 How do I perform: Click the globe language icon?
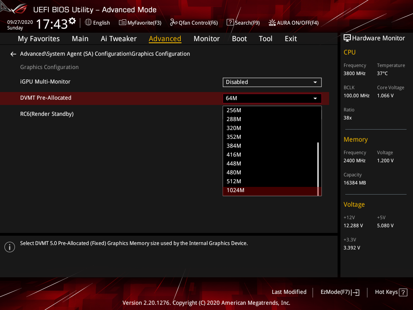pos(88,23)
